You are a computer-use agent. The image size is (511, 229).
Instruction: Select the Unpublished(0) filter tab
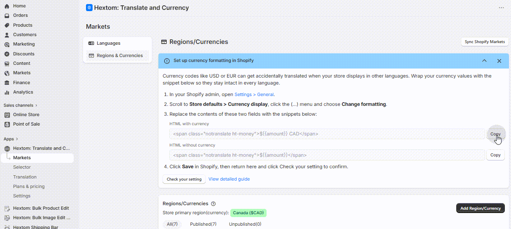click(245, 224)
